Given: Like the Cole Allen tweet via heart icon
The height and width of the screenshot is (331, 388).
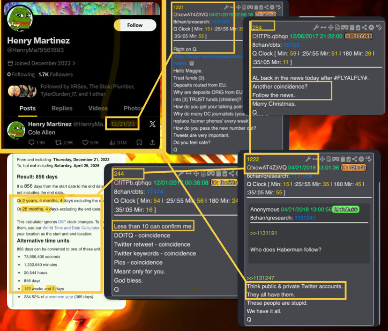Looking at the screenshot, I should (85, 142).
